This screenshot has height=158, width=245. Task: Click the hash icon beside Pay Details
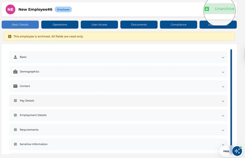[x=15, y=101]
